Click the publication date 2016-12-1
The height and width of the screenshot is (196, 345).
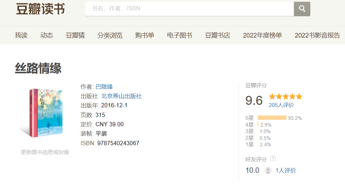[114, 106]
